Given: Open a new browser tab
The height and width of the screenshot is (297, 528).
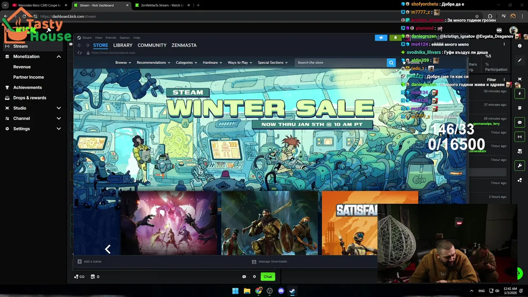Looking at the screenshot, I should [x=198, y=5].
